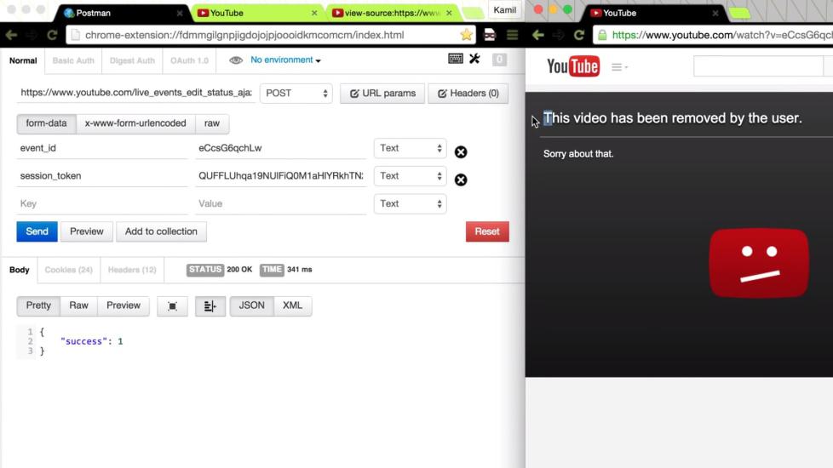
Task: Select XML response format
Action: 292,305
